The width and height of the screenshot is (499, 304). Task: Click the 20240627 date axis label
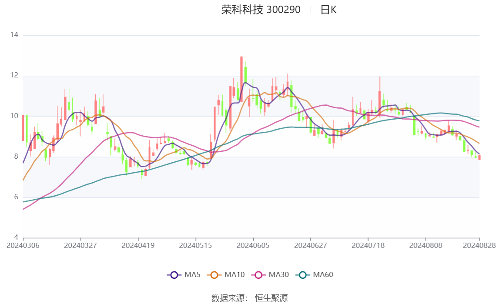(311, 245)
